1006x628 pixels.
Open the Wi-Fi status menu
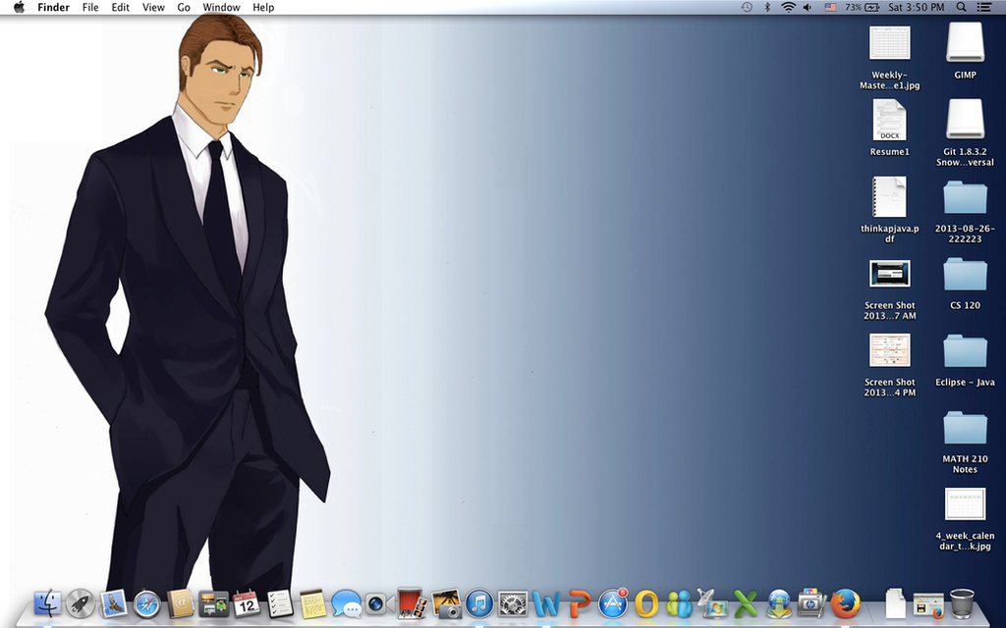788,7
